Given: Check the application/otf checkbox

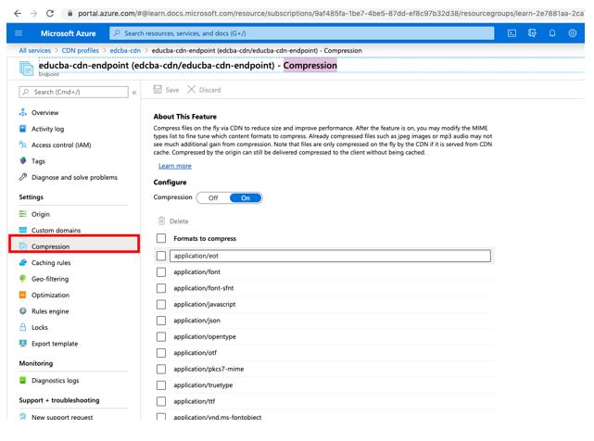Looking at the screenshot, I should click(x=161, y=353).
